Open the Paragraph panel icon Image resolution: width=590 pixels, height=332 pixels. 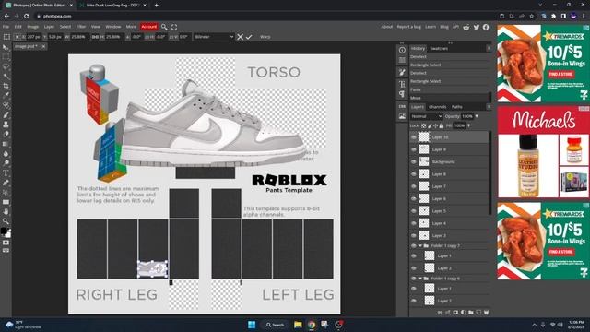[x=402, y=94]
